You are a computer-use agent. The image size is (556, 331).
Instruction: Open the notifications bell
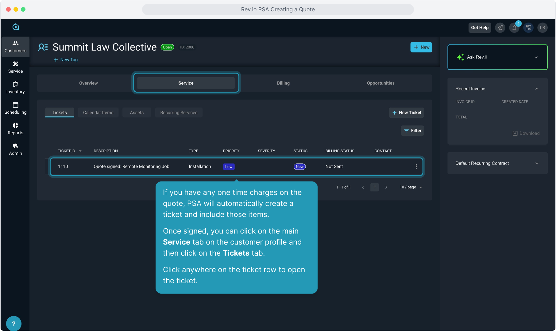(514, 28)
